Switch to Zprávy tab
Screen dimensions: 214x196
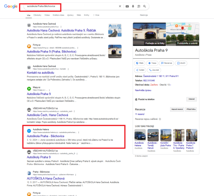tap(70, 15)
